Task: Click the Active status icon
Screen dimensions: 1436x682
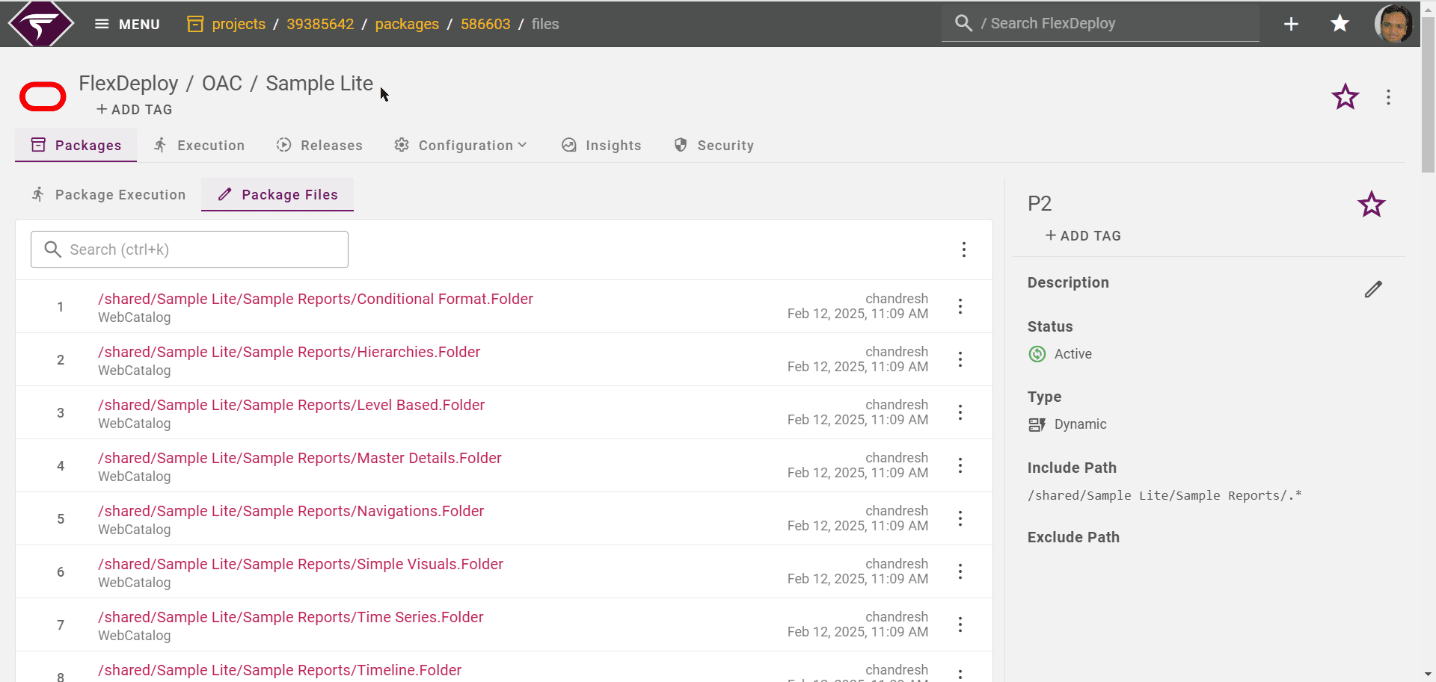Action: (1037, 354)
